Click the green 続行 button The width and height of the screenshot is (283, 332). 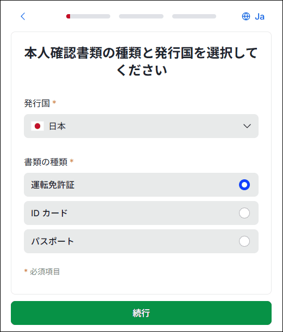click(141, 313)
